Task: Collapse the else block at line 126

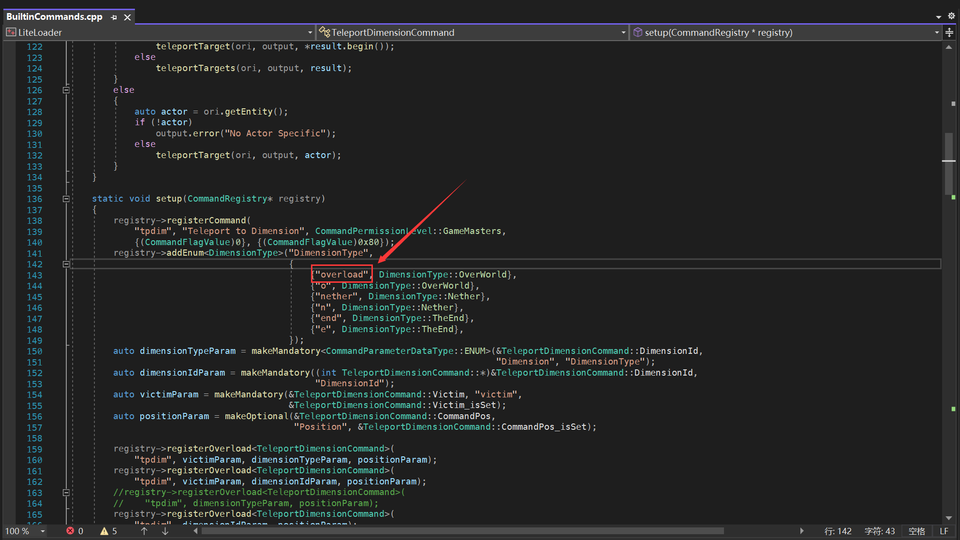Action: click(66, 90)
